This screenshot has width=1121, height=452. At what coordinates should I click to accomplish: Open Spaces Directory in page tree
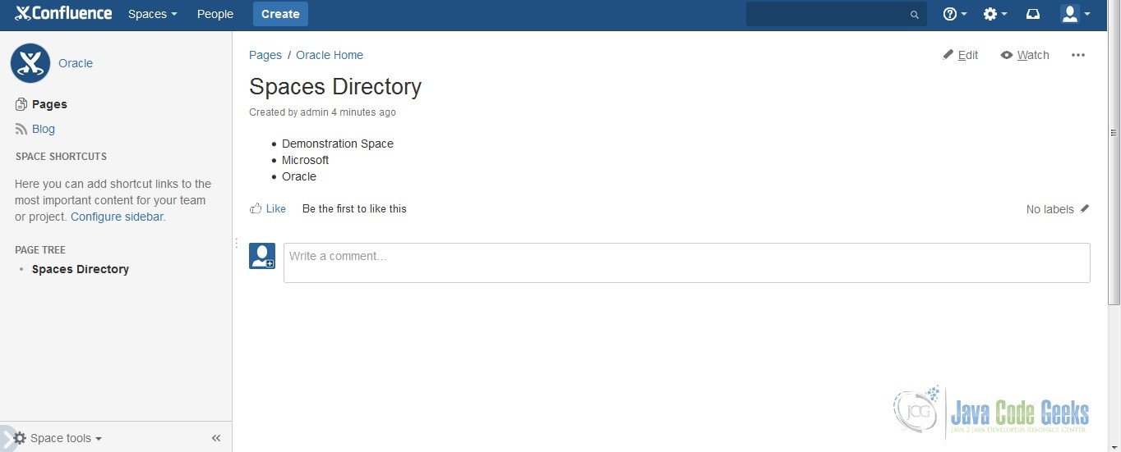tap(81, 269)
